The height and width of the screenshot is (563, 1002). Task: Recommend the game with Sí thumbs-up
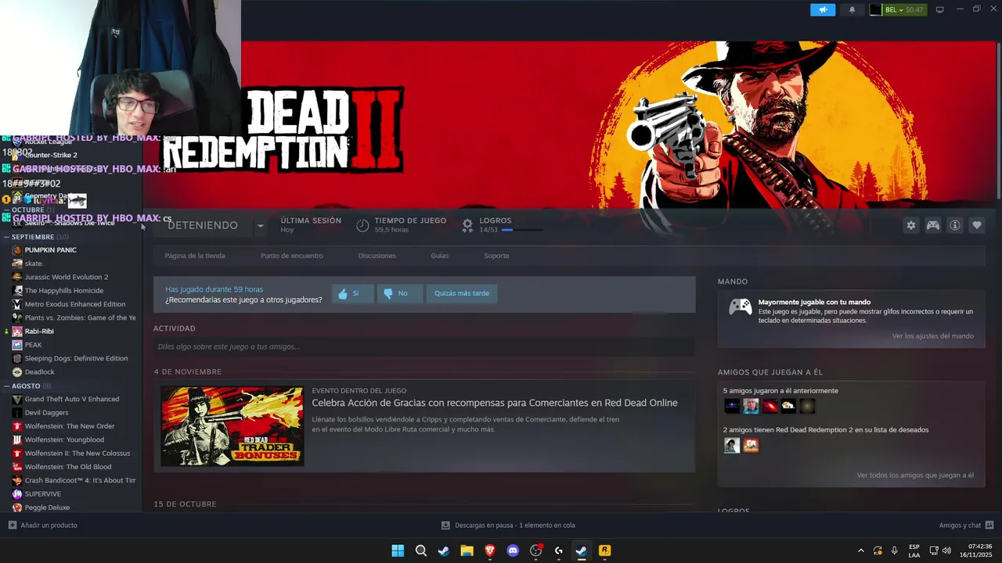coord(352,293)
